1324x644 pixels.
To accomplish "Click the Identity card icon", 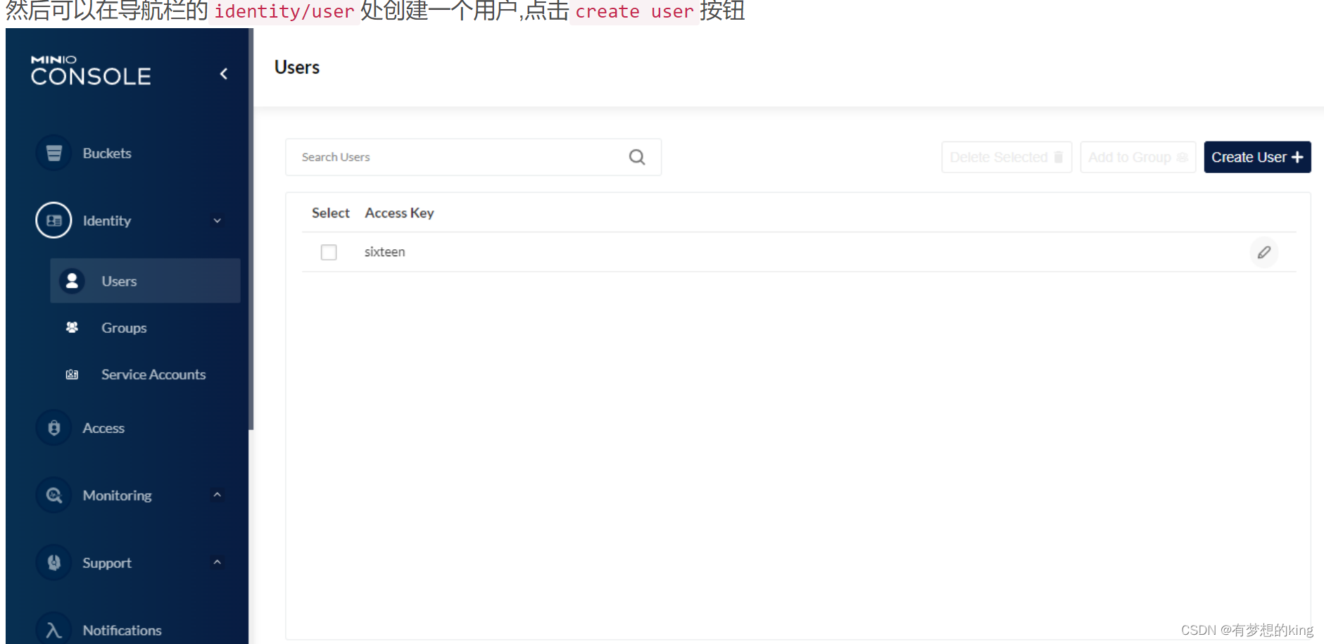I will [53, 220].
